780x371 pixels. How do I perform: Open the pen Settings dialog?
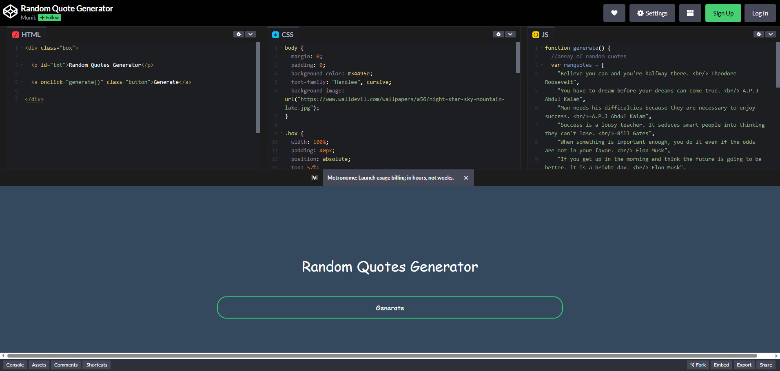(652, 13)
